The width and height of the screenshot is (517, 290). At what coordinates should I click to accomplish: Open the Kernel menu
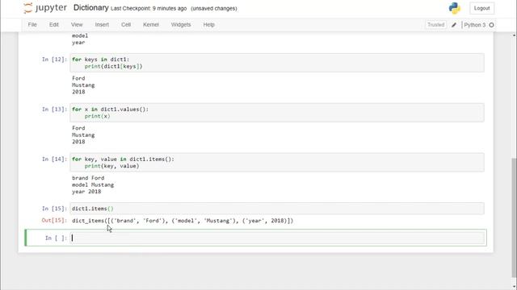point(151,25)
